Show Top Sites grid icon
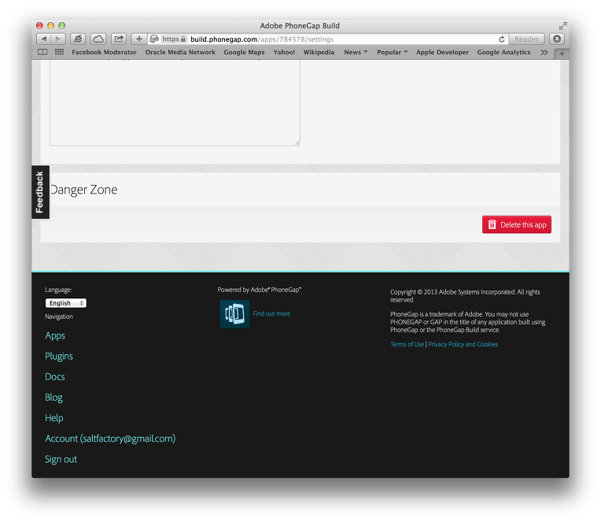 [x=59, y=52]
